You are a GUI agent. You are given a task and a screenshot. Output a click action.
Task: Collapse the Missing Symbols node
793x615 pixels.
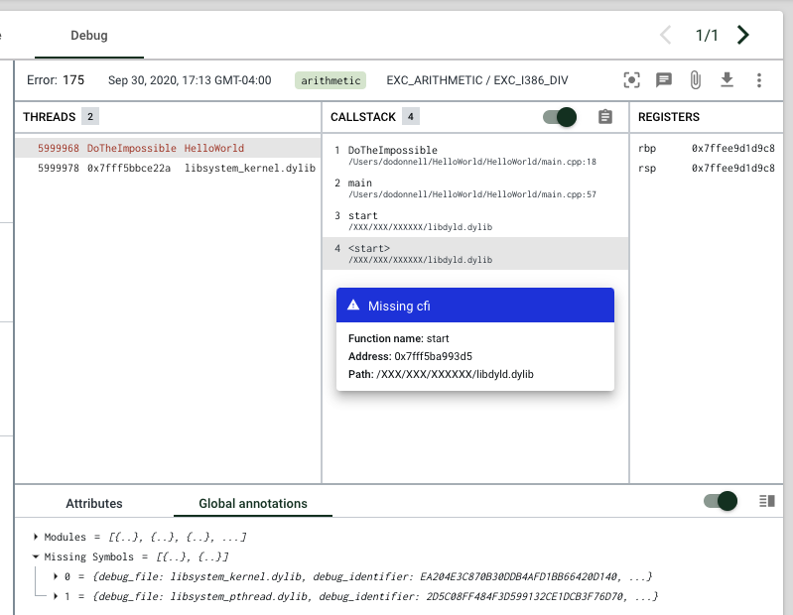38,556
